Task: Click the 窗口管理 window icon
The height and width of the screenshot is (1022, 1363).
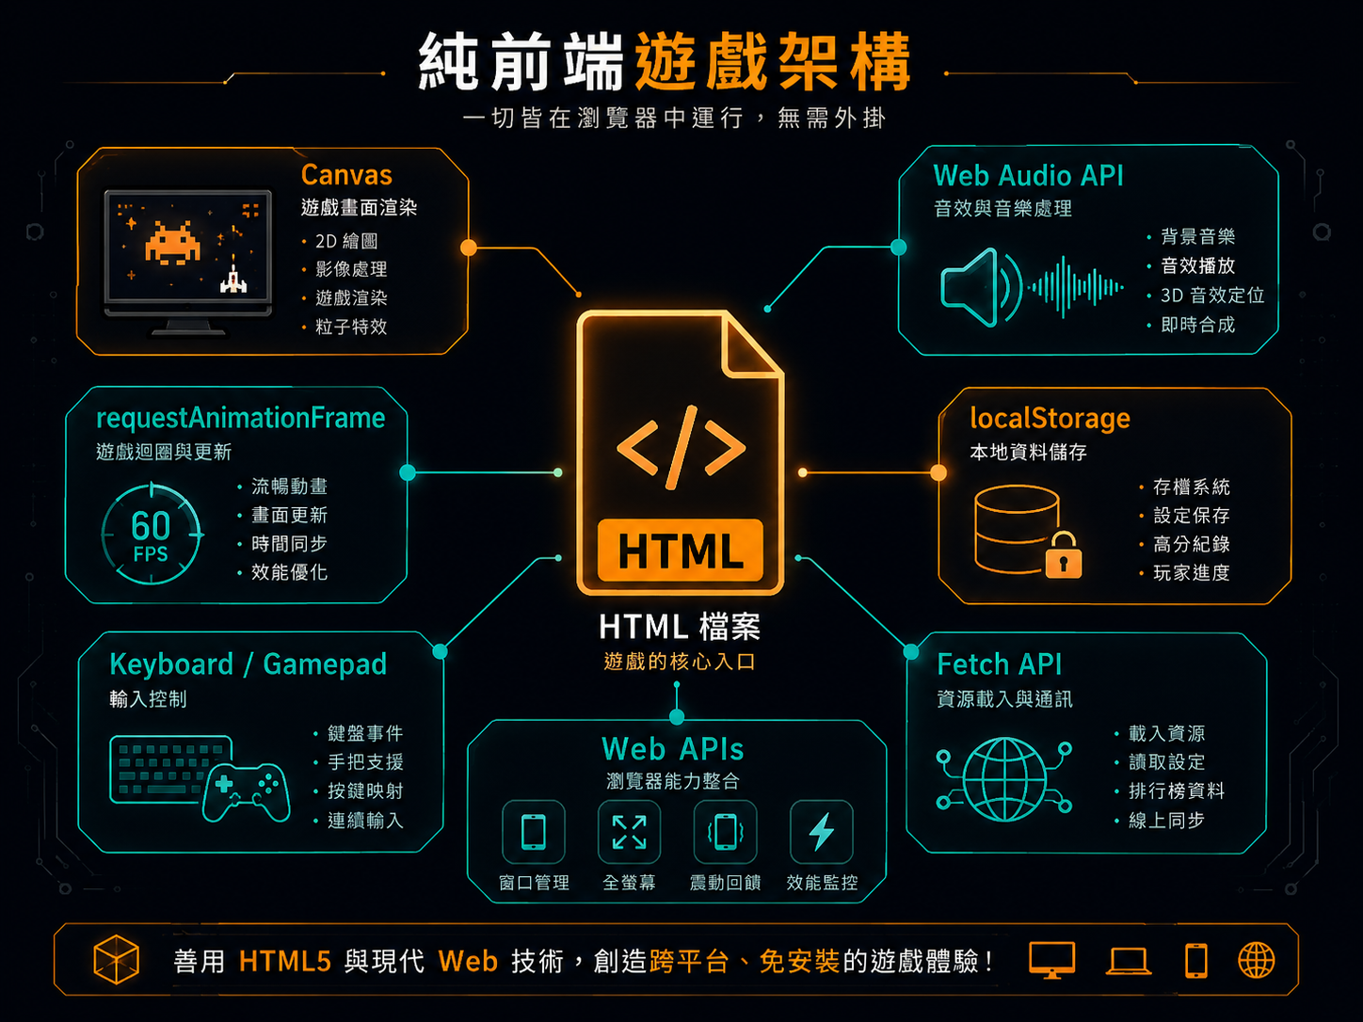Action: coord(534,832)
